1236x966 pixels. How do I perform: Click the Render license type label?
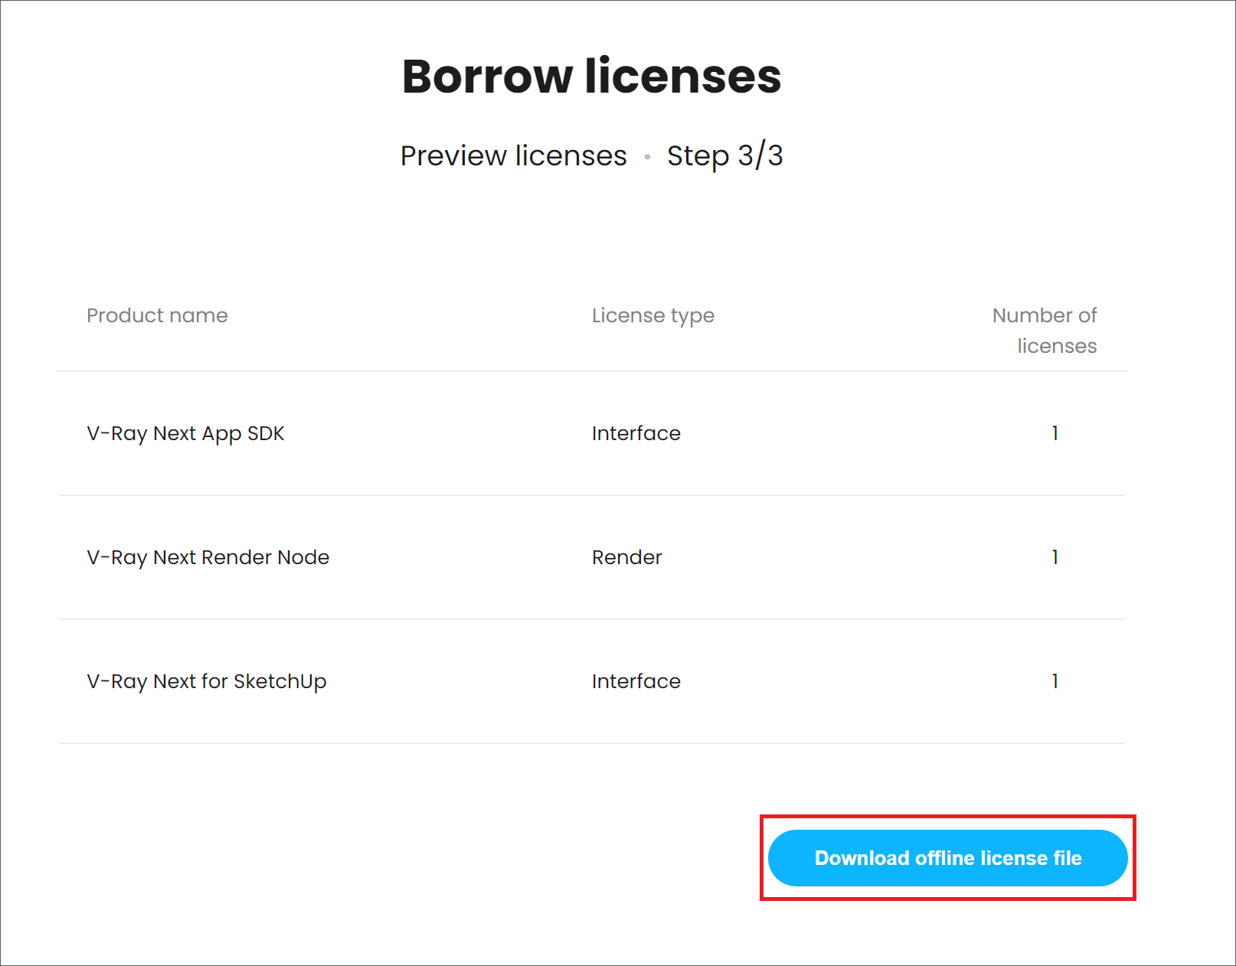coord(626,557)
